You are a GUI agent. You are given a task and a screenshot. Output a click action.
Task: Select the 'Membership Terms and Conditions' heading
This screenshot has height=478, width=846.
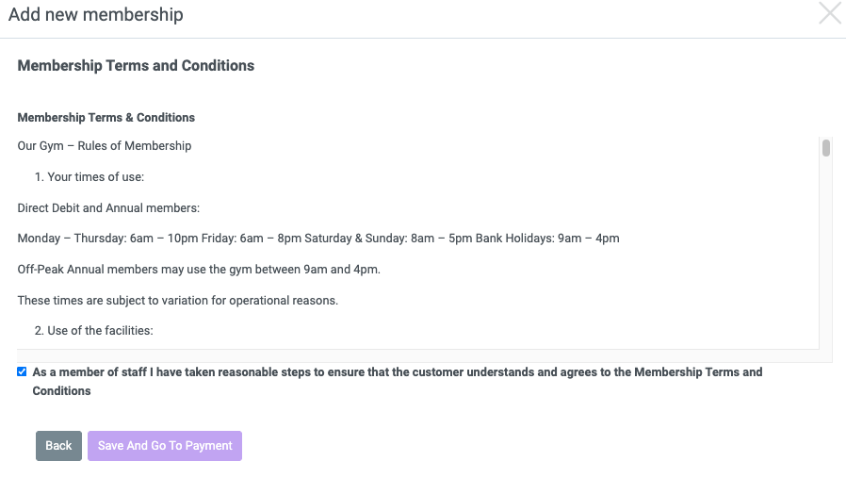coord(136,66)
